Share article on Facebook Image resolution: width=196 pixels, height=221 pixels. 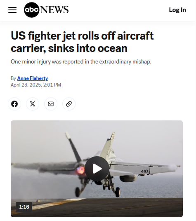click(x=14, y=104)
